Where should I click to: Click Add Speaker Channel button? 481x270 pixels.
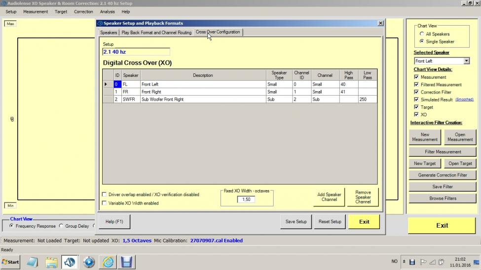(x=329, y=197)
